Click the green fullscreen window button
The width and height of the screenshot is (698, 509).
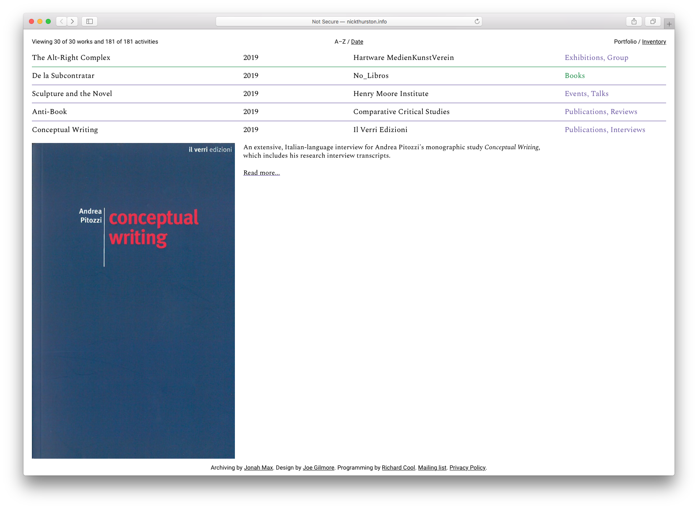click(x=48, y=21)
